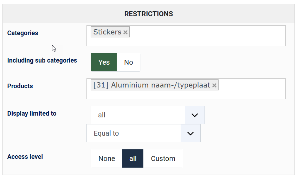Viewport: 298px width, 175px height.
Task: Set including sub categories to No
Action: tap(129, 62)
